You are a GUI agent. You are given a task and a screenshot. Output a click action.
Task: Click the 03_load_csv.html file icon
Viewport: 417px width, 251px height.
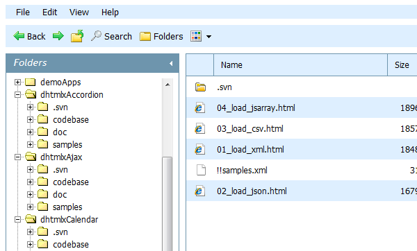pyautogui.click(x=199, y=128)
